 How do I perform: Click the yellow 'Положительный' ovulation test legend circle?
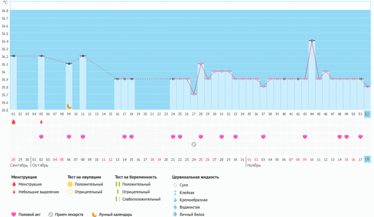point(70,184)
